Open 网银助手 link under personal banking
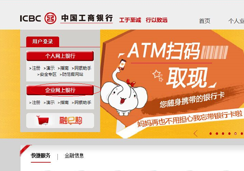 (x=81, y=68)
